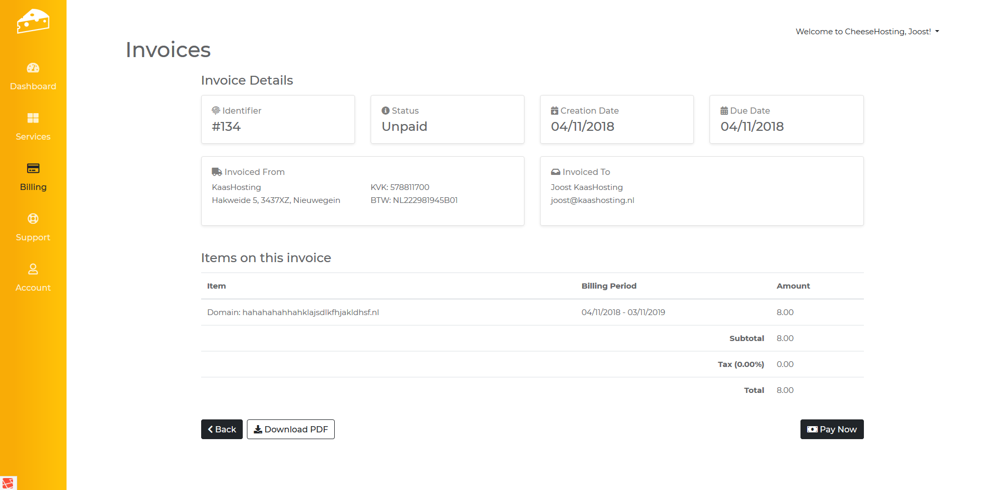998x490 pixels.
Task: Expand the Welcome to CheeseHosting user dropdown
Action: click(867, 32)
